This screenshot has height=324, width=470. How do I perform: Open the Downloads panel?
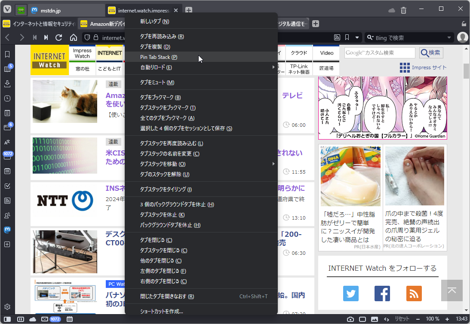point(7,84)
